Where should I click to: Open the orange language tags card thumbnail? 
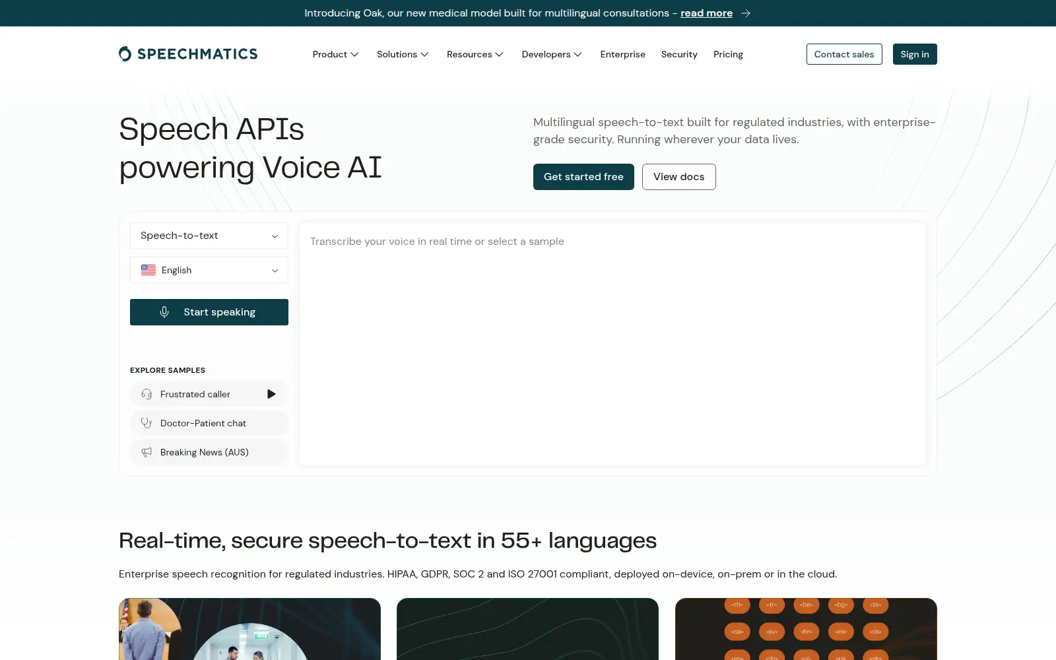click(806, 629)
